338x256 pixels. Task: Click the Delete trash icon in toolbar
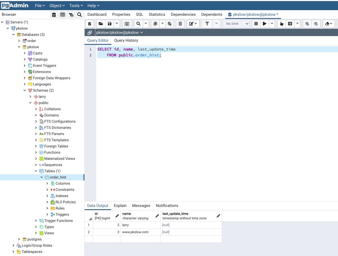click(x=180, y=24)
